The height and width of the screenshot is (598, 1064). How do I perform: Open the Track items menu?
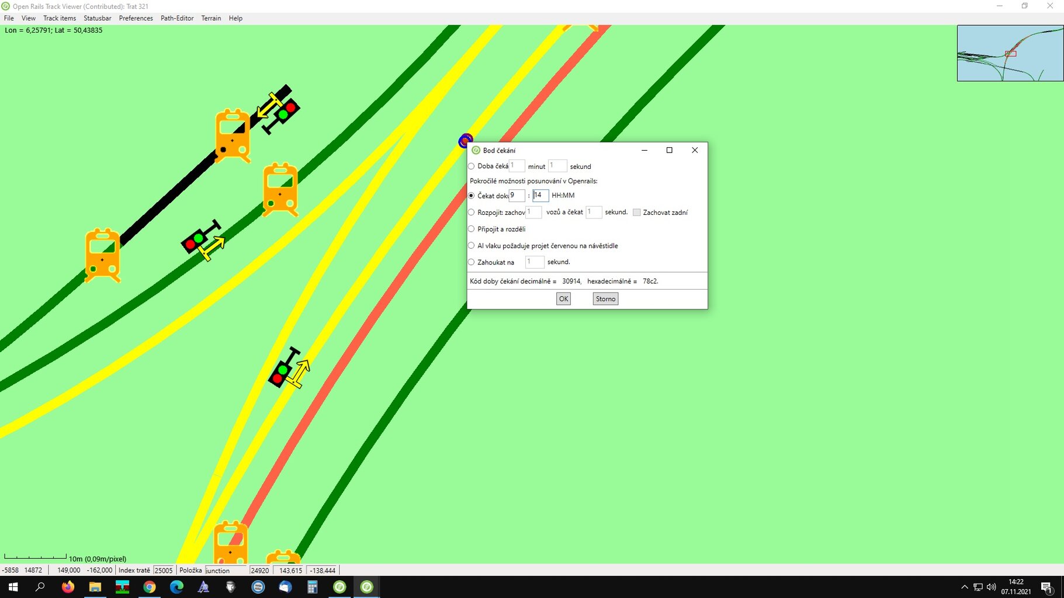[x=60, y=18]
